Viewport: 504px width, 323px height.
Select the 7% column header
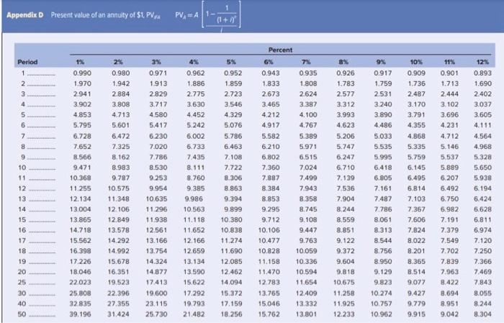[306, 62]
